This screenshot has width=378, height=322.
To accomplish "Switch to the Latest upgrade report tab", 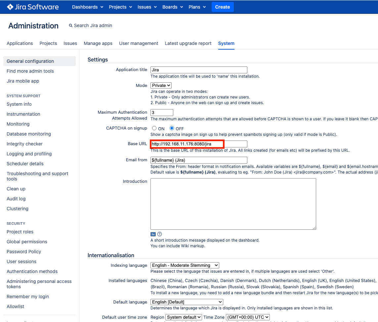I will pos(188,43).
